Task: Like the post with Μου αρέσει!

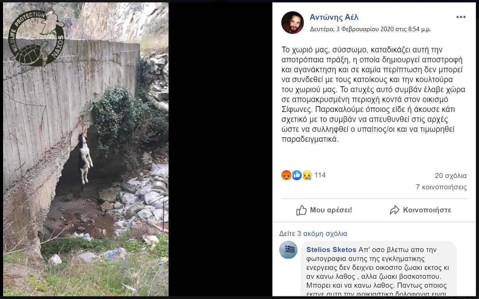Action: tap(324, 210)
